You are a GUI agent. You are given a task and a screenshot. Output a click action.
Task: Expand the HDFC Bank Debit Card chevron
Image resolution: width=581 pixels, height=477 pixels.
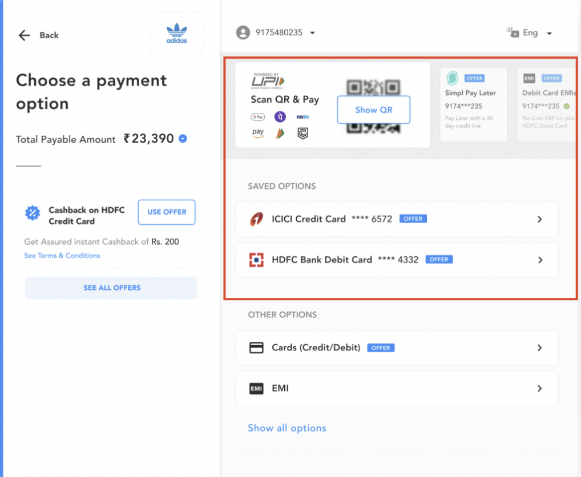coord(540,260)
